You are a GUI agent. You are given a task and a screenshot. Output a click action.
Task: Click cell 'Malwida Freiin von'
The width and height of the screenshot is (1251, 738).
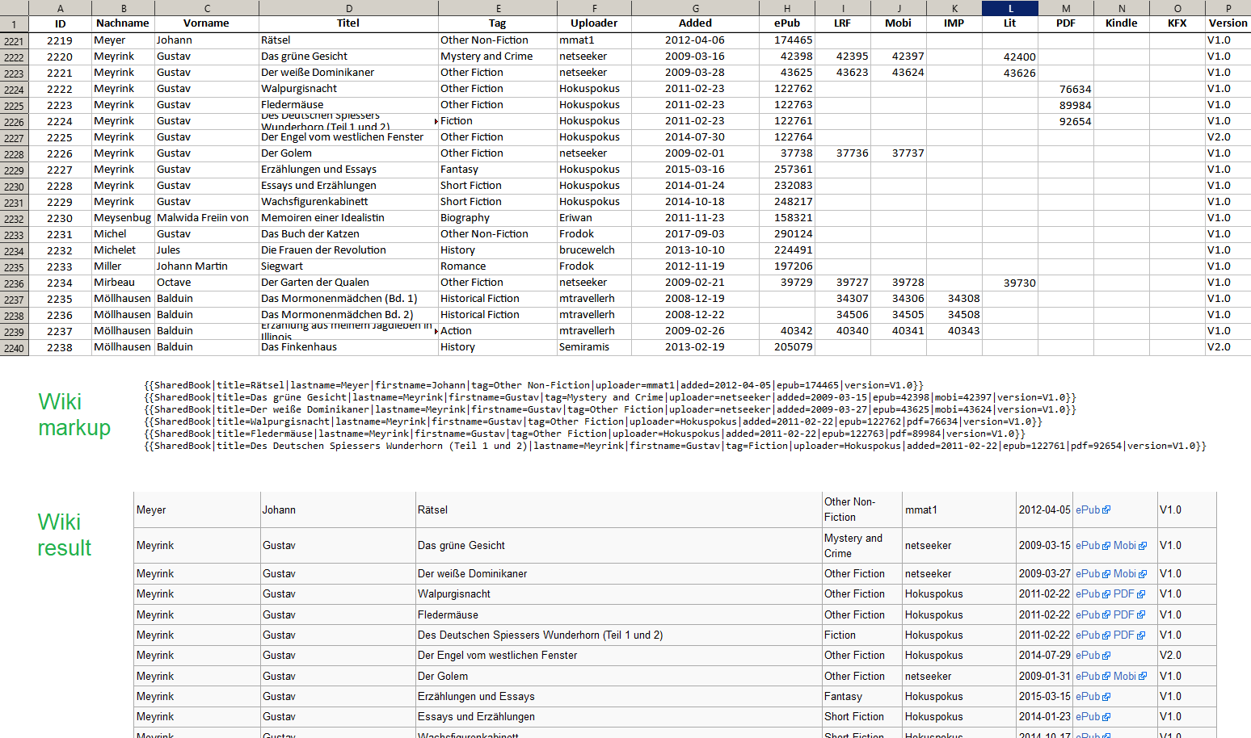click(x=207, y=218)
